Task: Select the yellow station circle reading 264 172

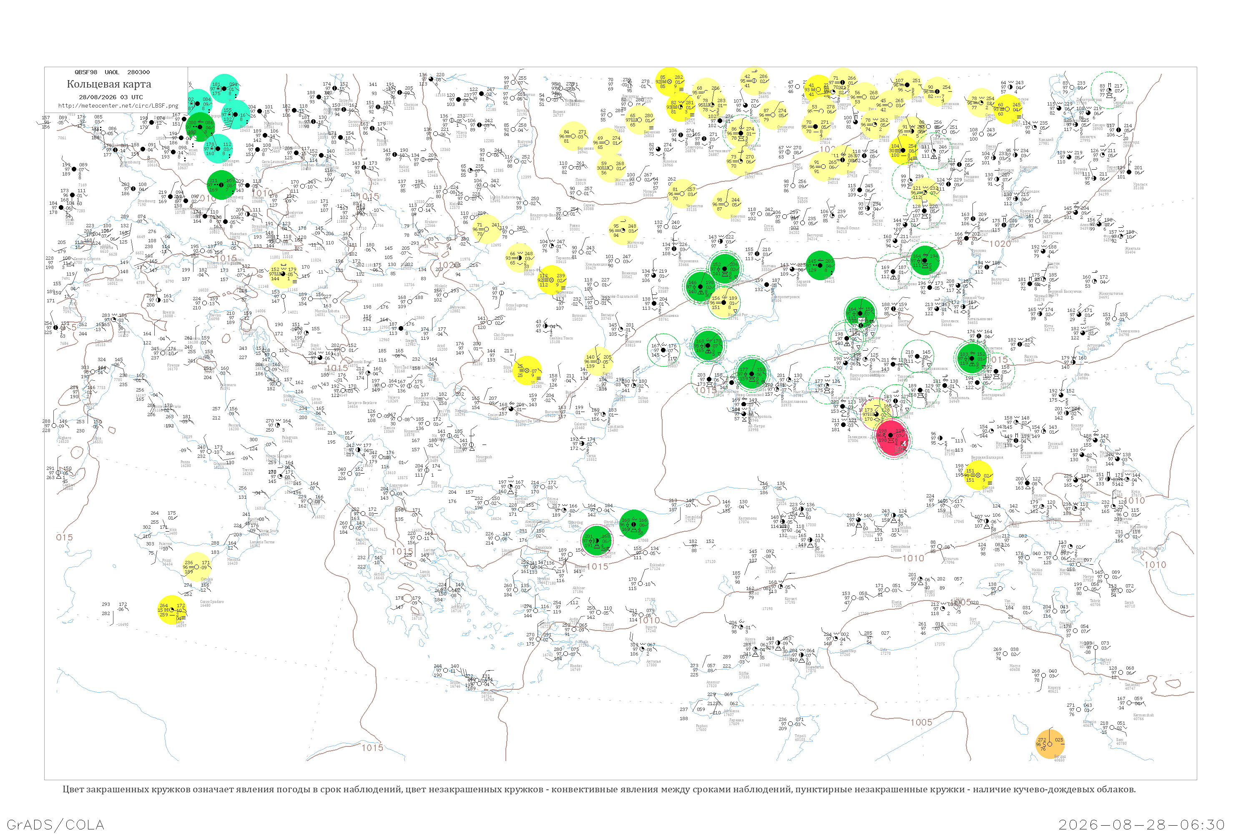Action: pos(172,610)
